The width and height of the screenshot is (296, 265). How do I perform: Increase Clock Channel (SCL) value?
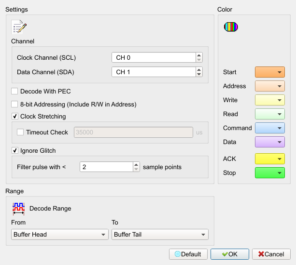pos(199,55)
